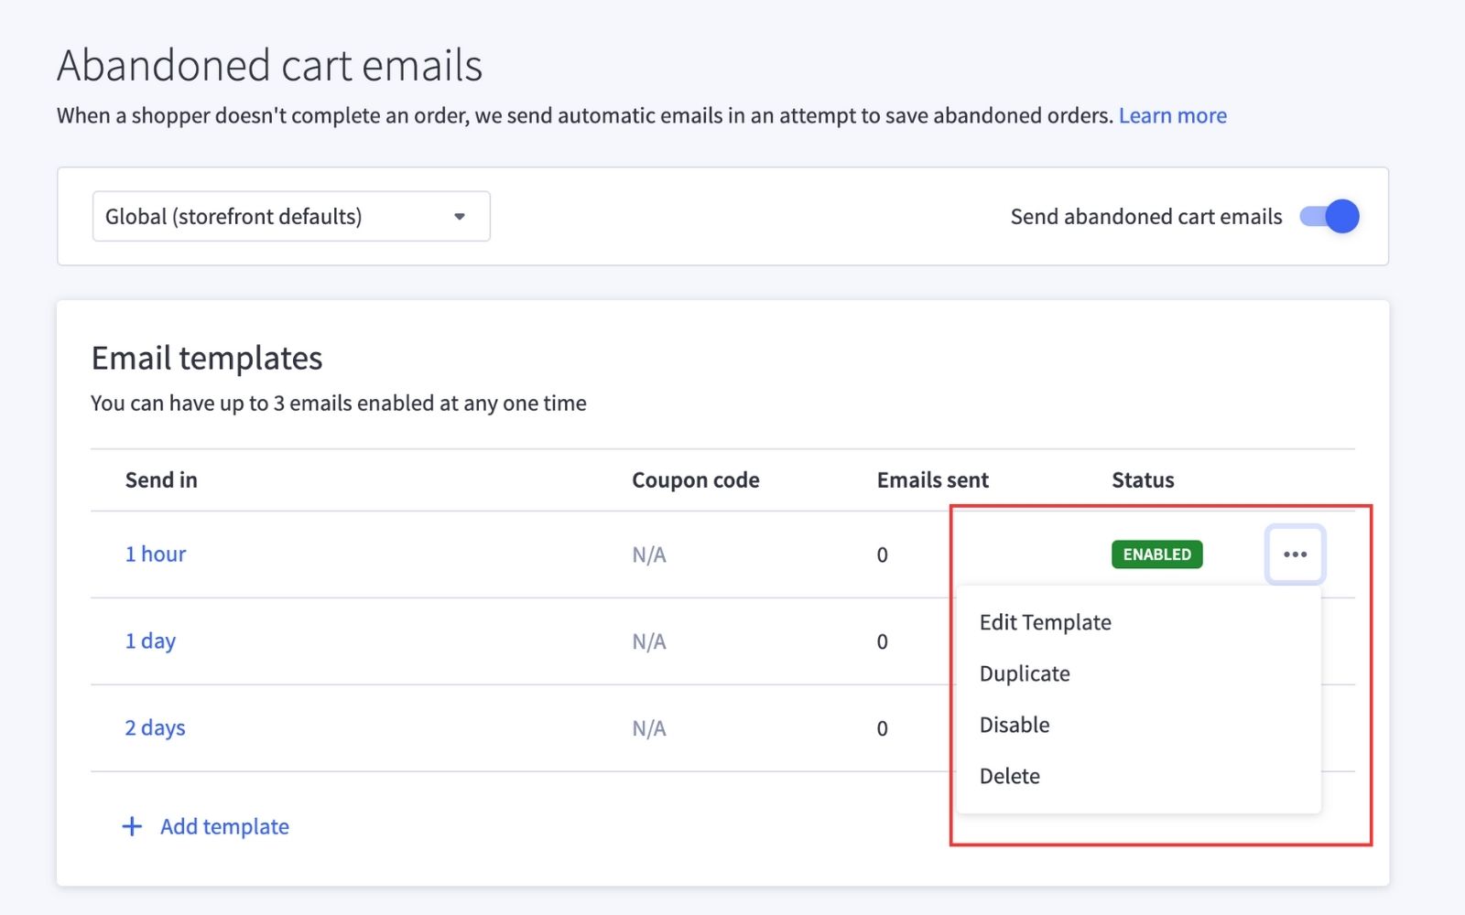Click the emails sent count in 2 days row
This screenshot has height=915, width=1465.
point(883,728)
